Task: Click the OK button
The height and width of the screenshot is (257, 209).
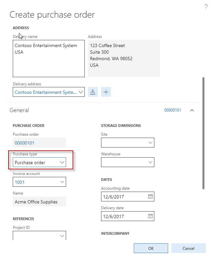Action: click(x=151, y=248)
